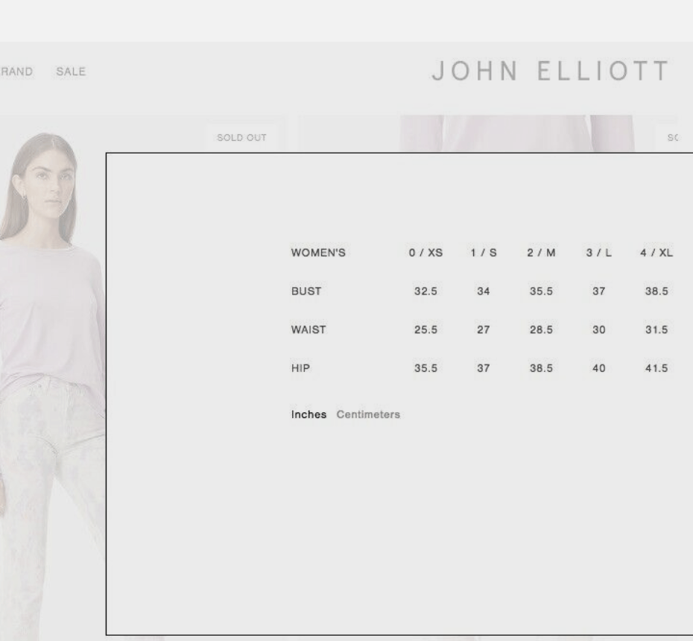Select Inches unit option

coord(308,414)
